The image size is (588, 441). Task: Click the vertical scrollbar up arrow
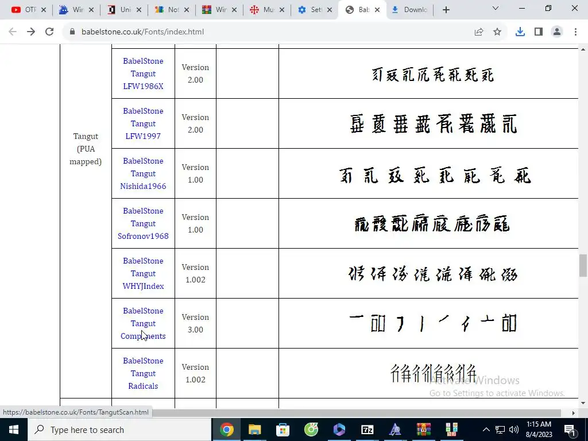point(583,49)
